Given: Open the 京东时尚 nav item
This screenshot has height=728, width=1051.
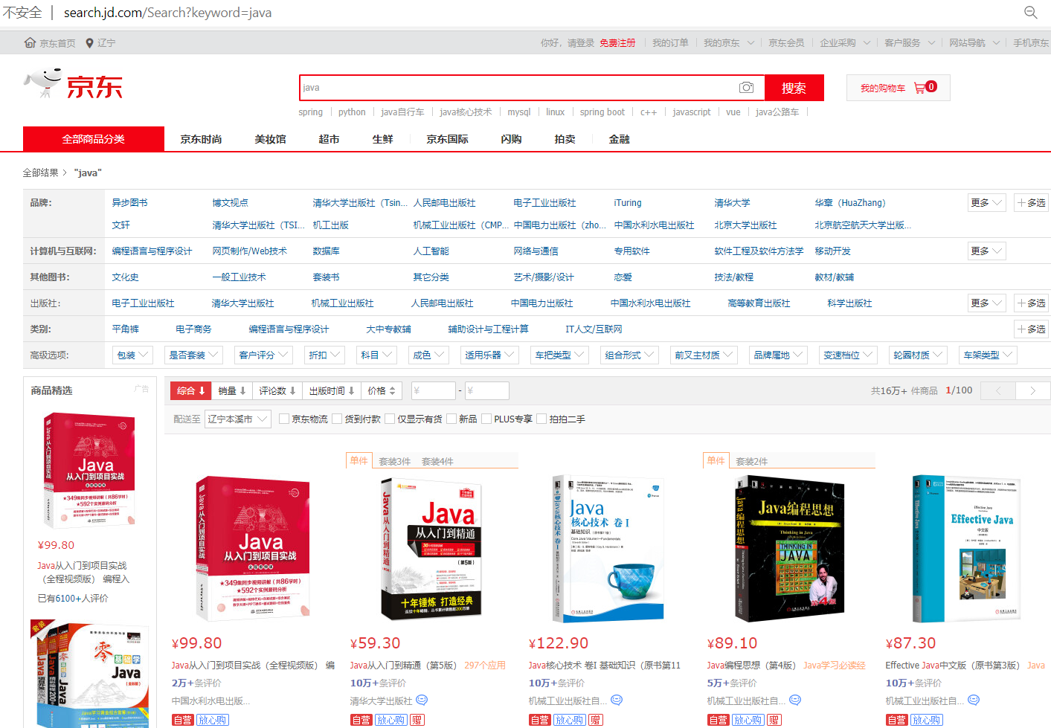Looking at the screenshot, I should (x=201, y=139).
